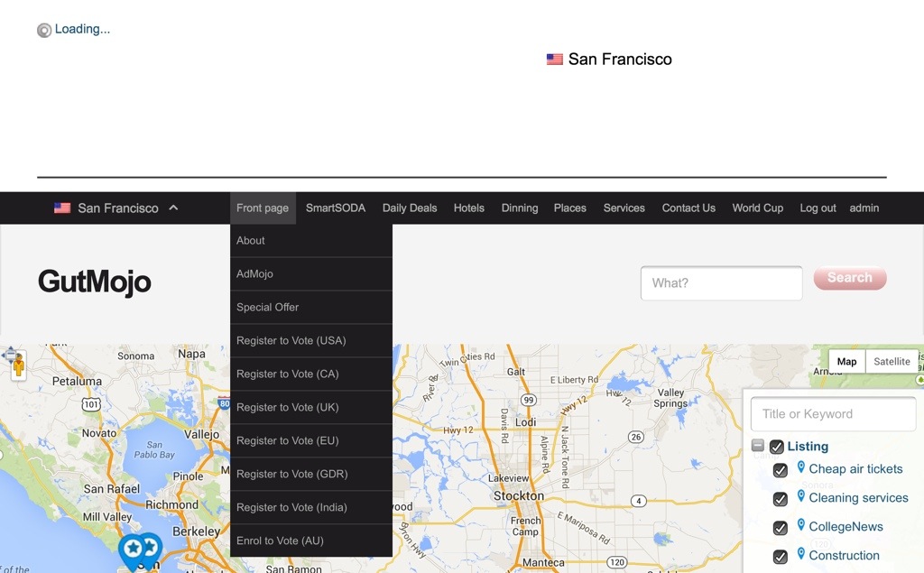Image resolution: width=924 pixels, height=573 pixels.
Task: Click the loading spinner icon
Action: tap(44, 30)
